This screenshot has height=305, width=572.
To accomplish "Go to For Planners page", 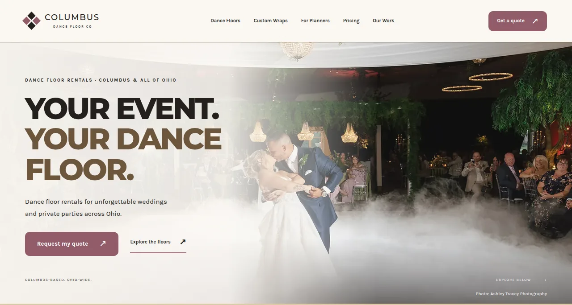I will click(315, 21).
